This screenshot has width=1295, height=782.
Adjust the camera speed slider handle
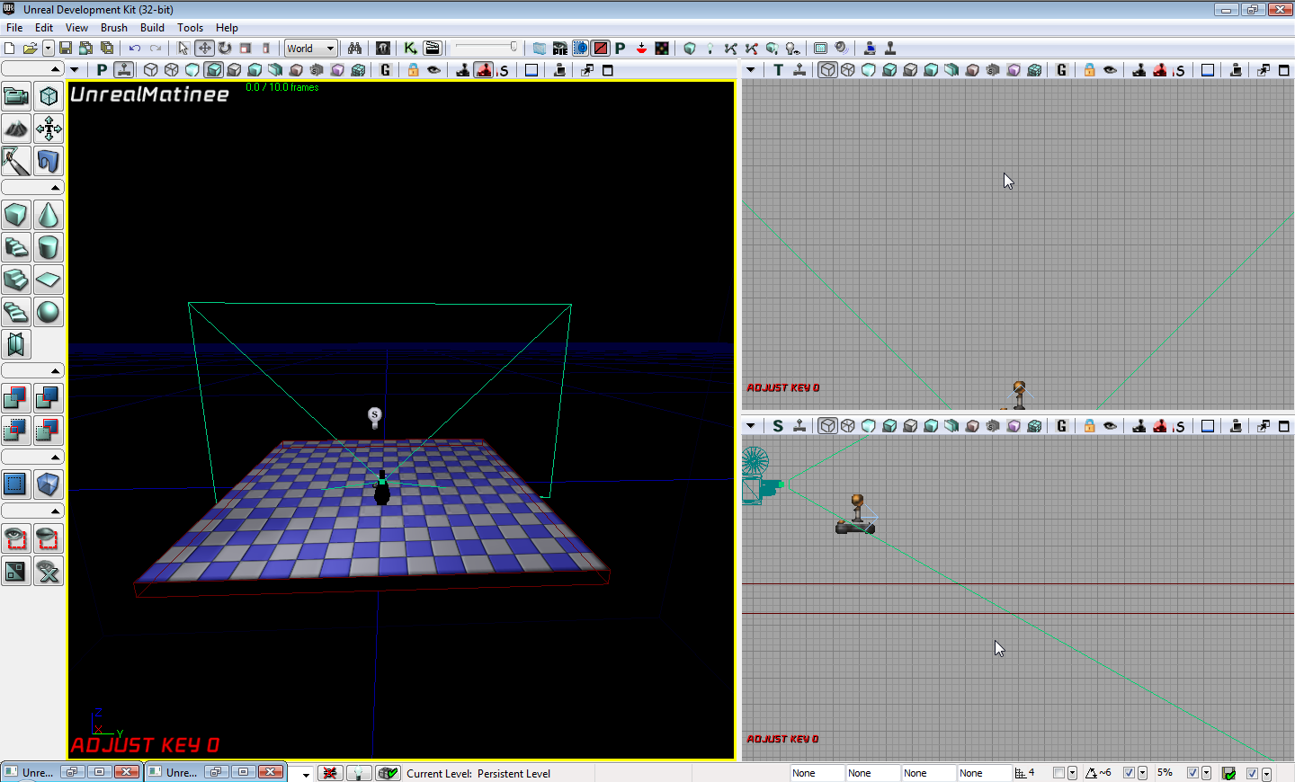point(514,47)
